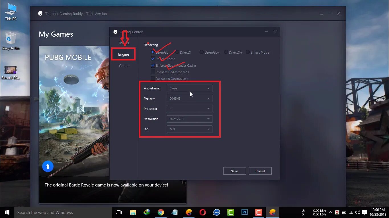Close the Setting Center dialog
Image resolution: width=389 pixels, height=218 pixels.
pyautogui.click(x=275, y=32)
